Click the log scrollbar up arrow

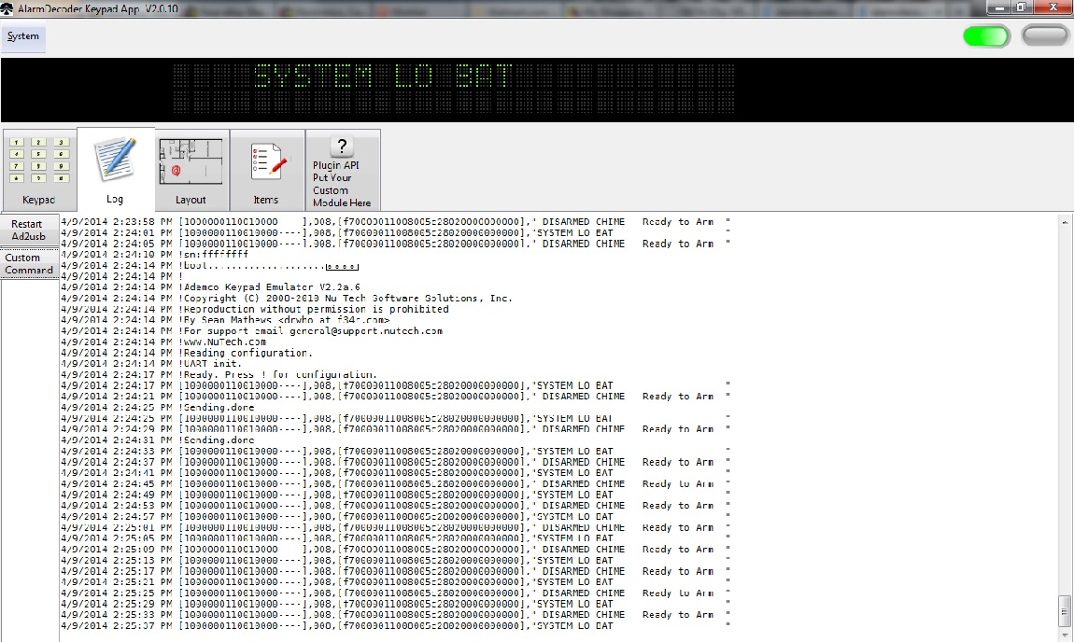[x=1065, y=221]
